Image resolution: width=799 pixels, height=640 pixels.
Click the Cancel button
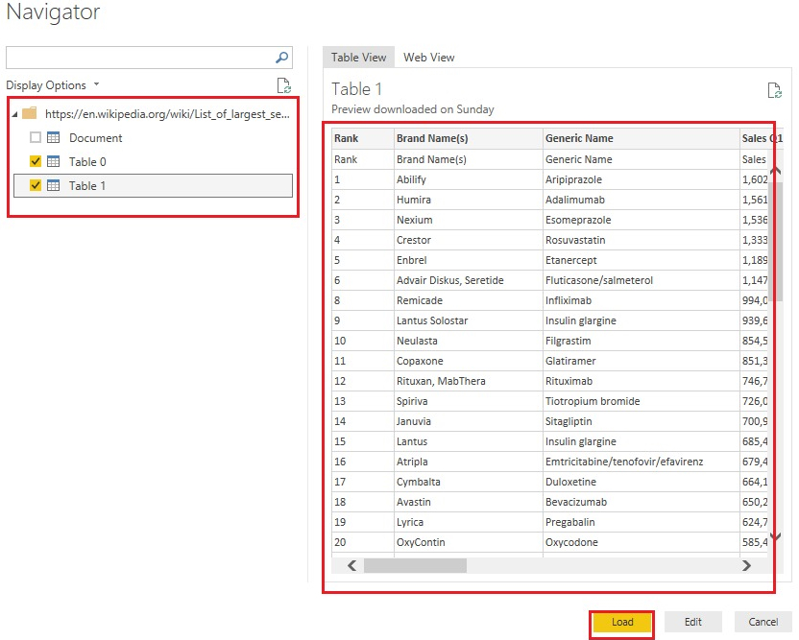point(763,622)
